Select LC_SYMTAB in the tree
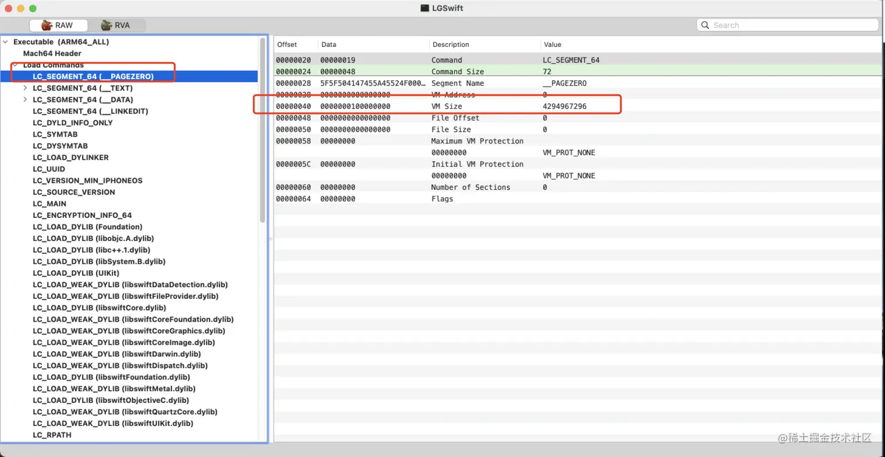 [x=55, y=134]
